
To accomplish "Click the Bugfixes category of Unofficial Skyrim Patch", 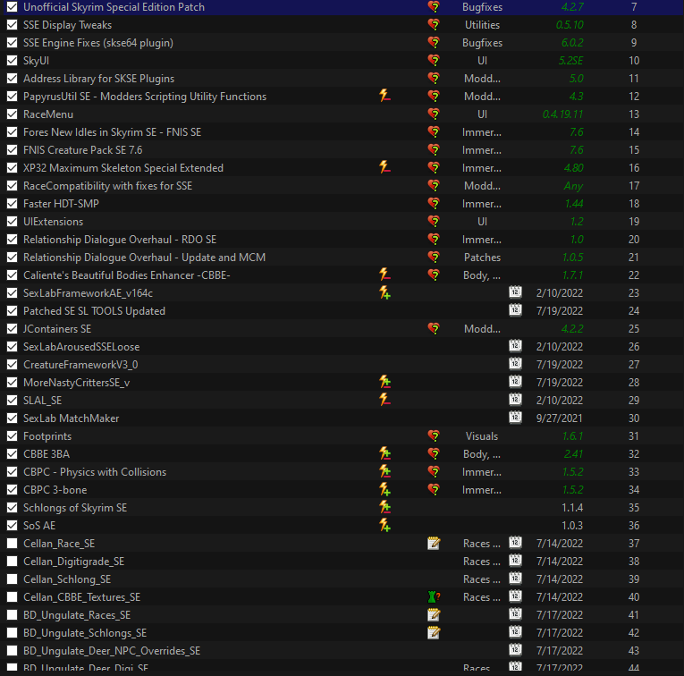I will 482,7.
